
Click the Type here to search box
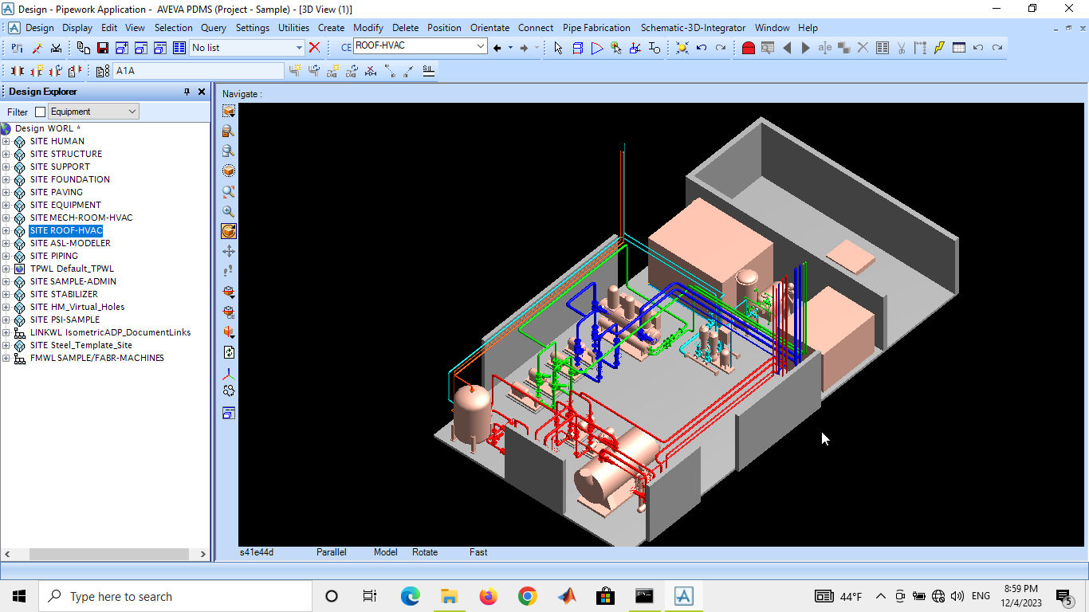coord(175,596)
